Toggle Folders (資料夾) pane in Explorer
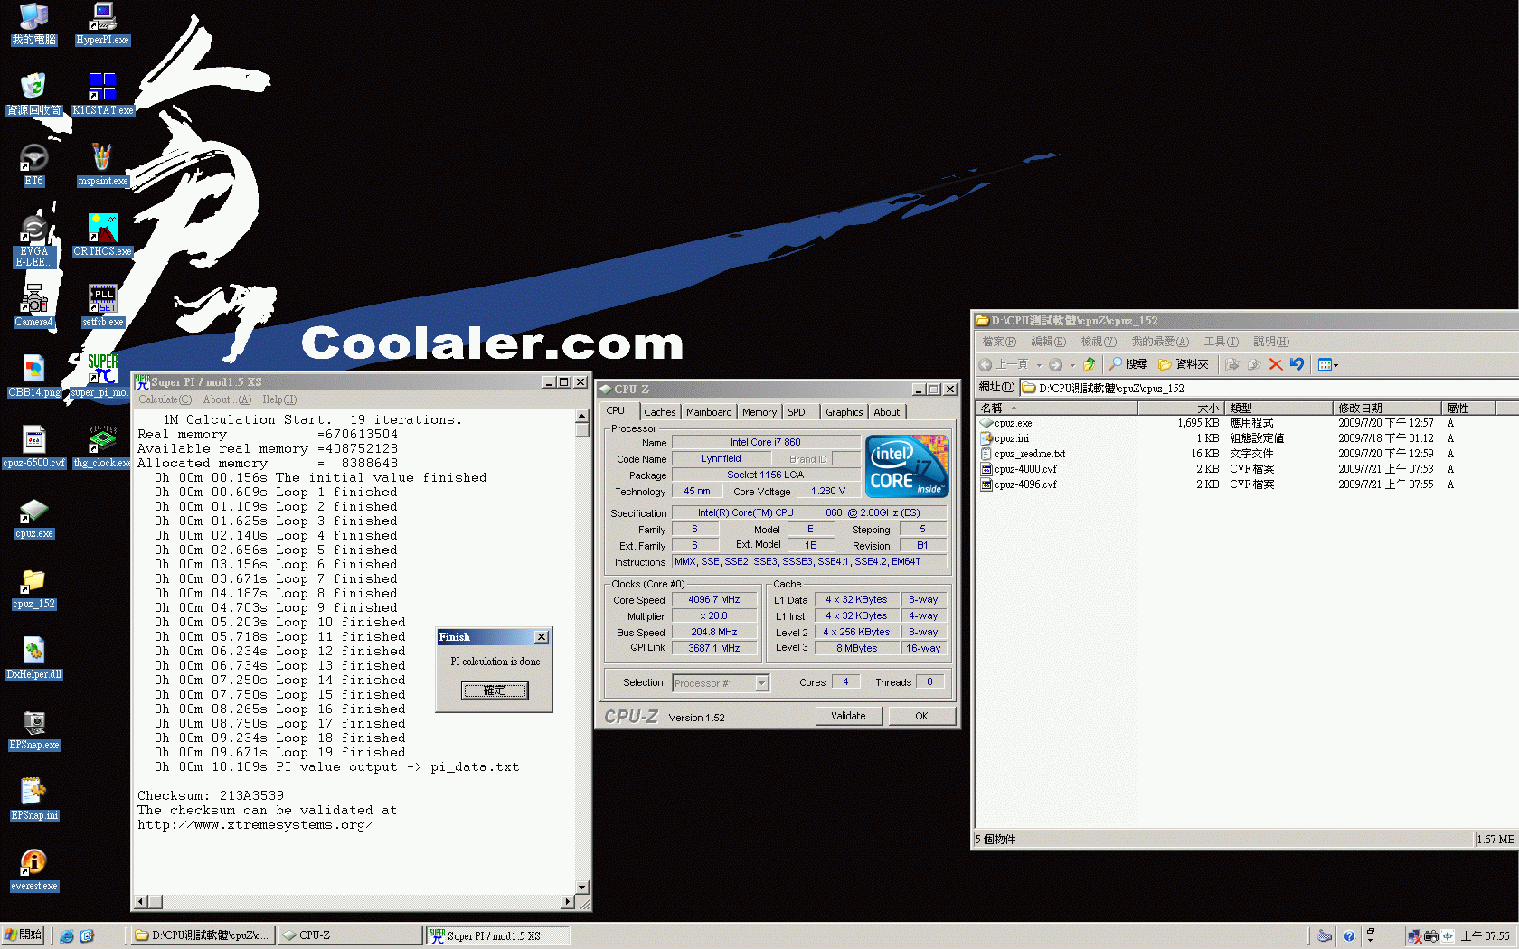Screen dimensions: 1519x949 (1184, 364)
